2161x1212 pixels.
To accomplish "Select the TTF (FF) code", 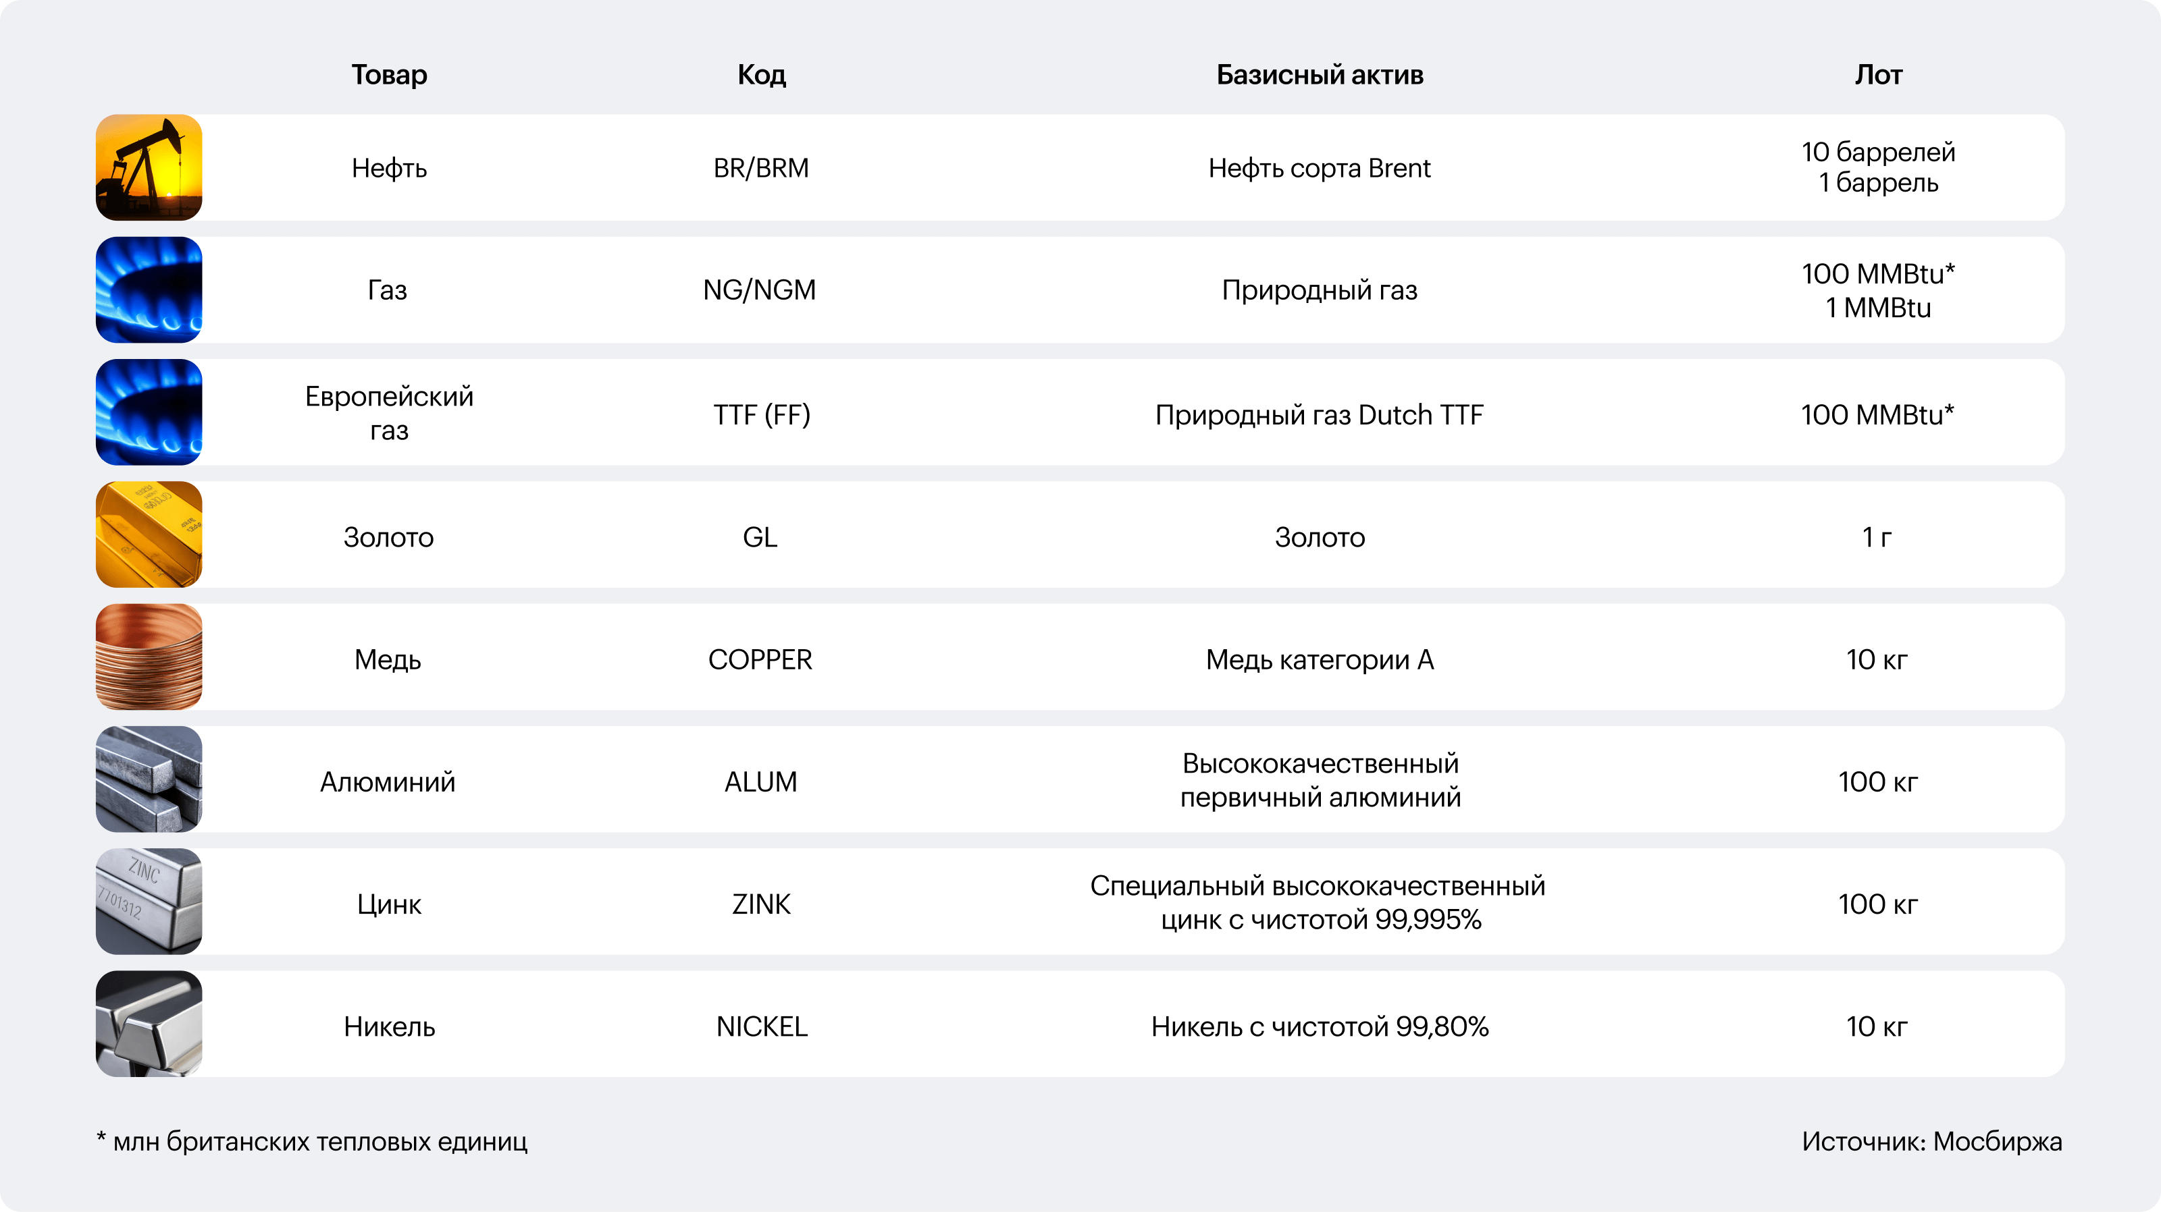I will pos(762,415).
